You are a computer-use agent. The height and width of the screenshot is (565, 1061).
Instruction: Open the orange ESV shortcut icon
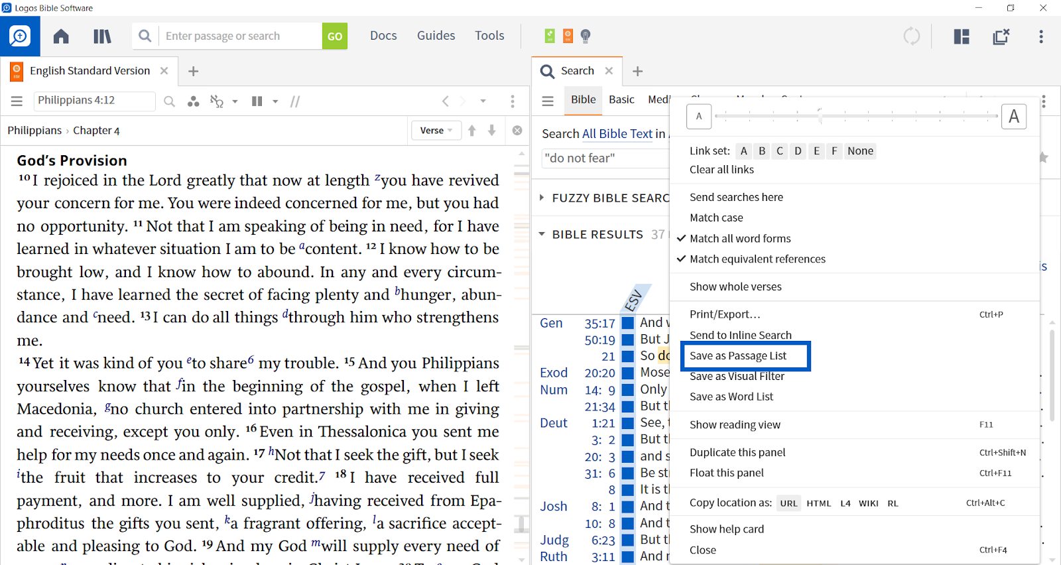(568, 36)
